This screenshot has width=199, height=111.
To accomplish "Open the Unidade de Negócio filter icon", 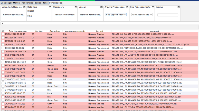I will pos(24,7).
